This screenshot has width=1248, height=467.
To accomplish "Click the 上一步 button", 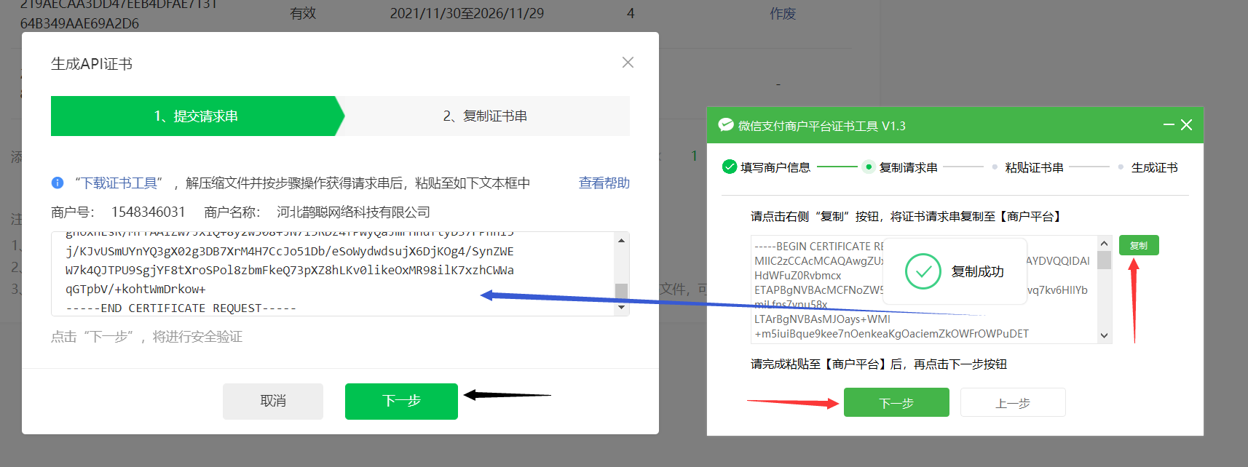I will (1013, 402).
